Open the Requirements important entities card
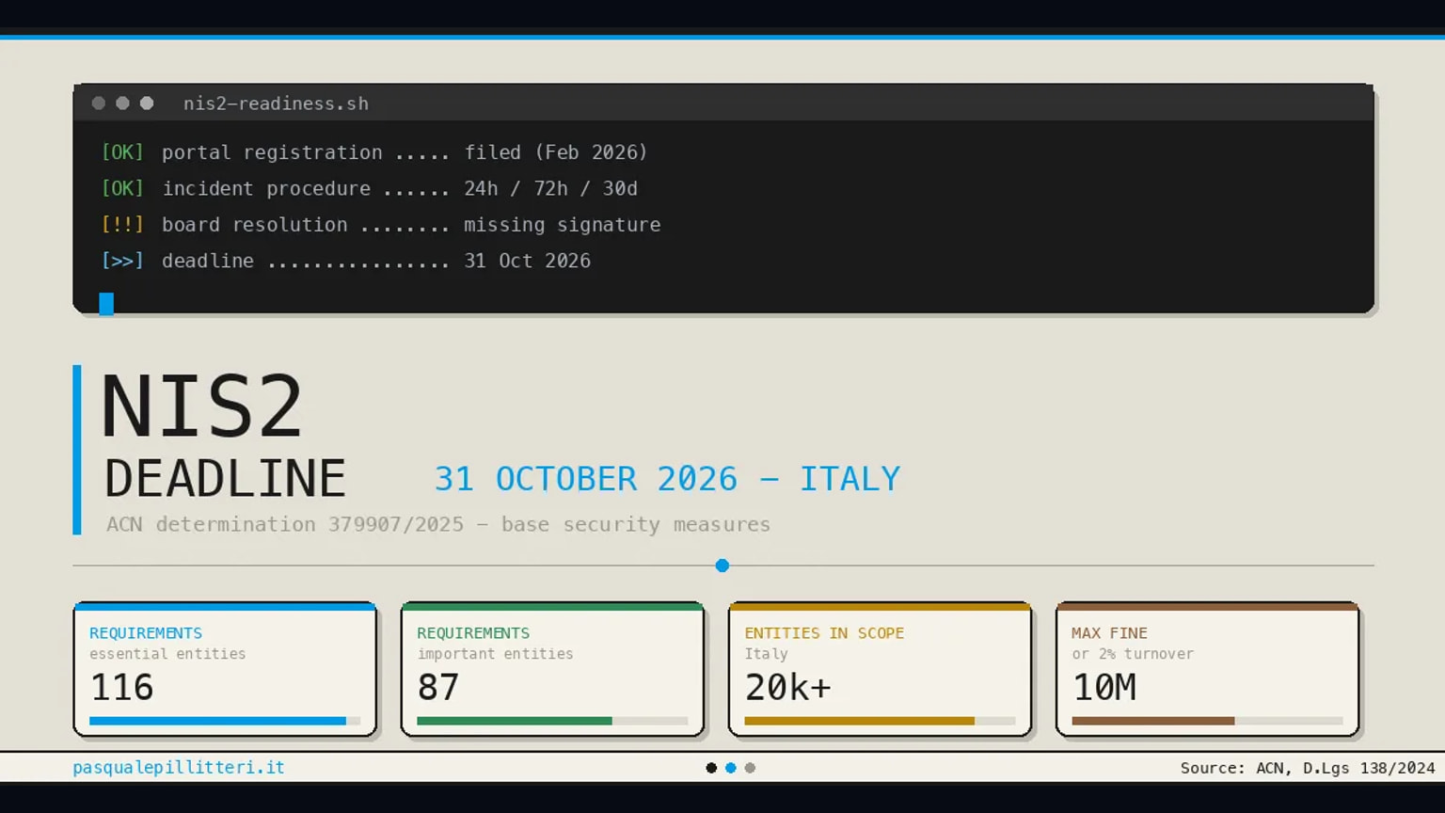 click(x=552, y=669)
